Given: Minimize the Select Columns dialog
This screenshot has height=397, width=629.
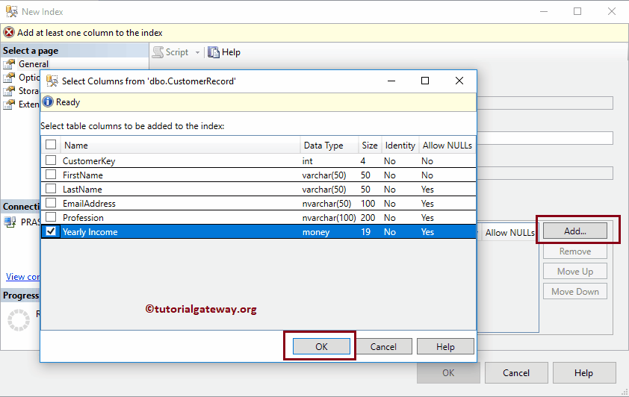Looking at the screenshot, I should click(391, 81).
